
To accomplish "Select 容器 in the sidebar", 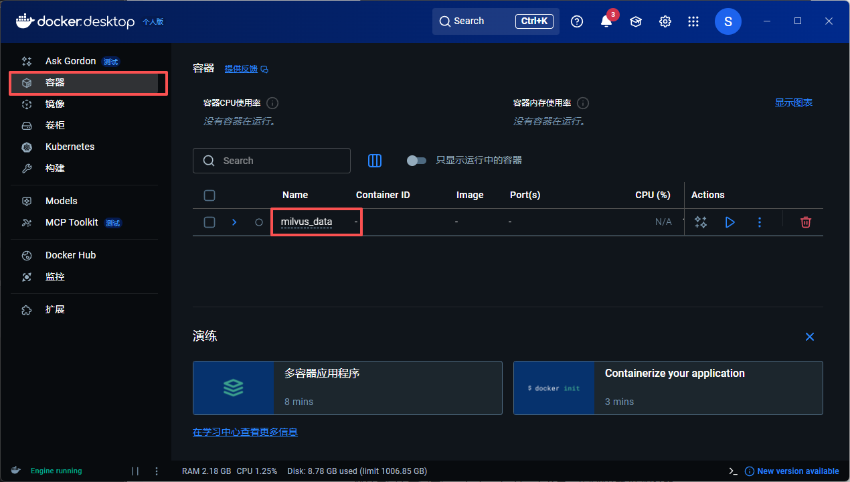I will coord(84,83).
